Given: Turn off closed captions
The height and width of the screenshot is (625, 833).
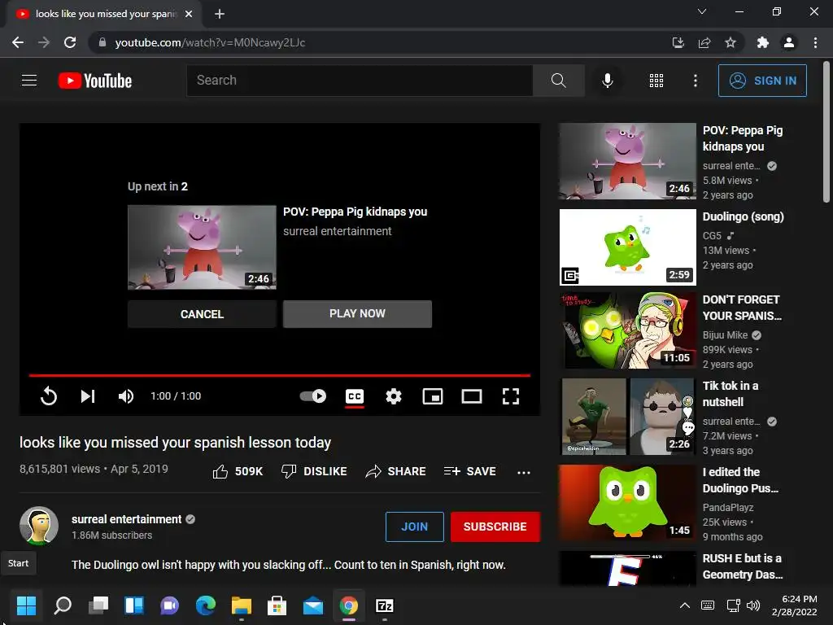Looking at the screenshot, I should click(355, 396).
